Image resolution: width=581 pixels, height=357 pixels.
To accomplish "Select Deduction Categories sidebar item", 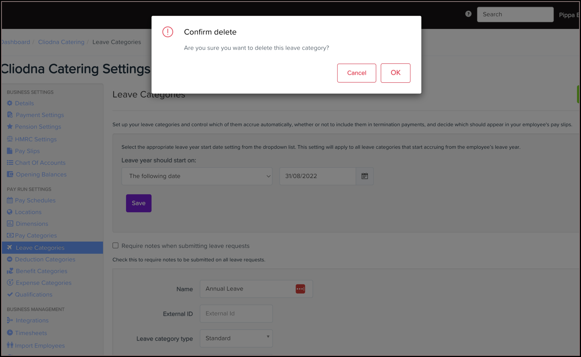I will pos(45,259).
